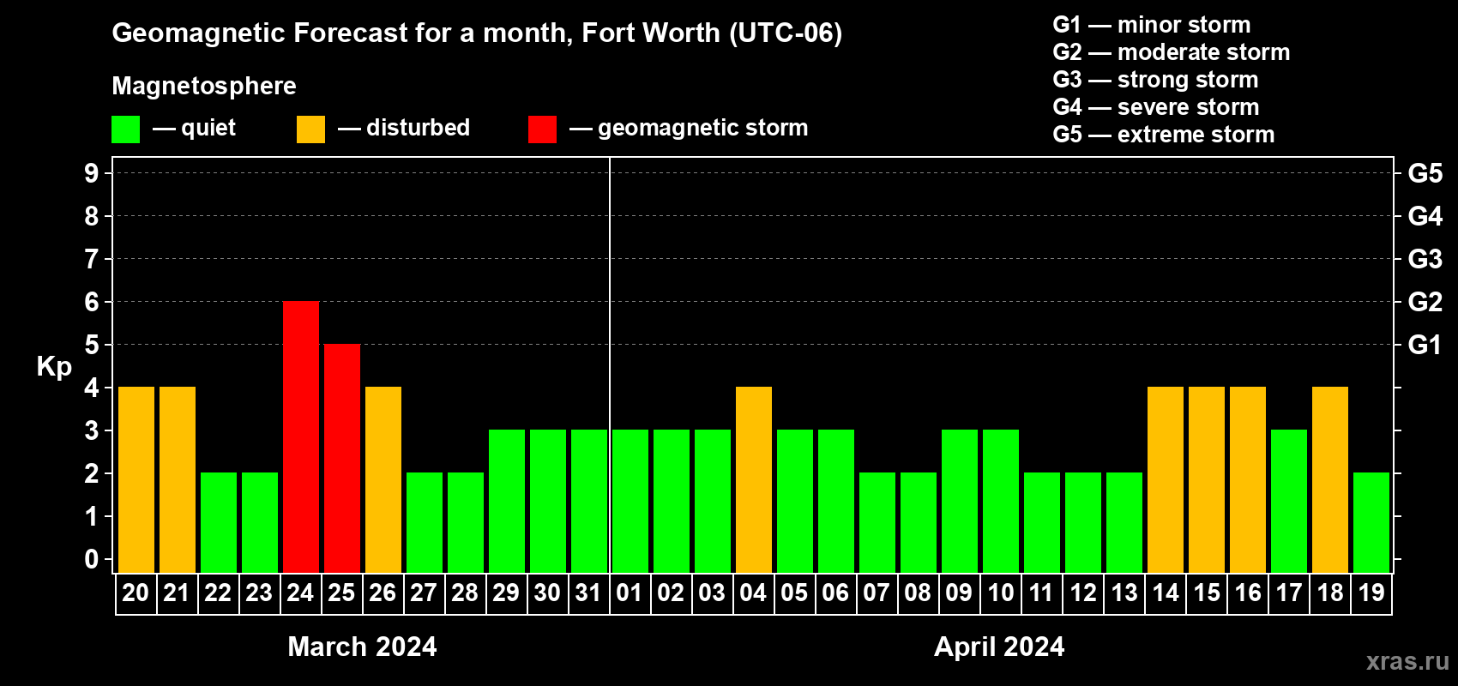Click the green bar for April 17
Image resolution: width=1458 pixels, height=686 pixels.
tap(1289, 502)
